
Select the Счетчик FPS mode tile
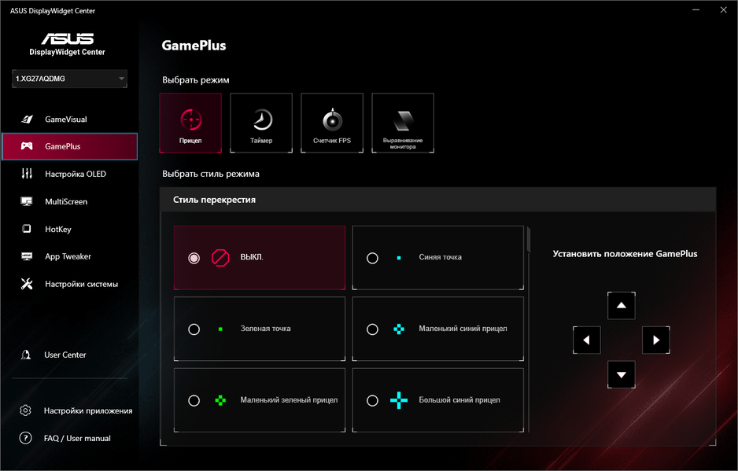pyautogui.click(x=332, y=123)
